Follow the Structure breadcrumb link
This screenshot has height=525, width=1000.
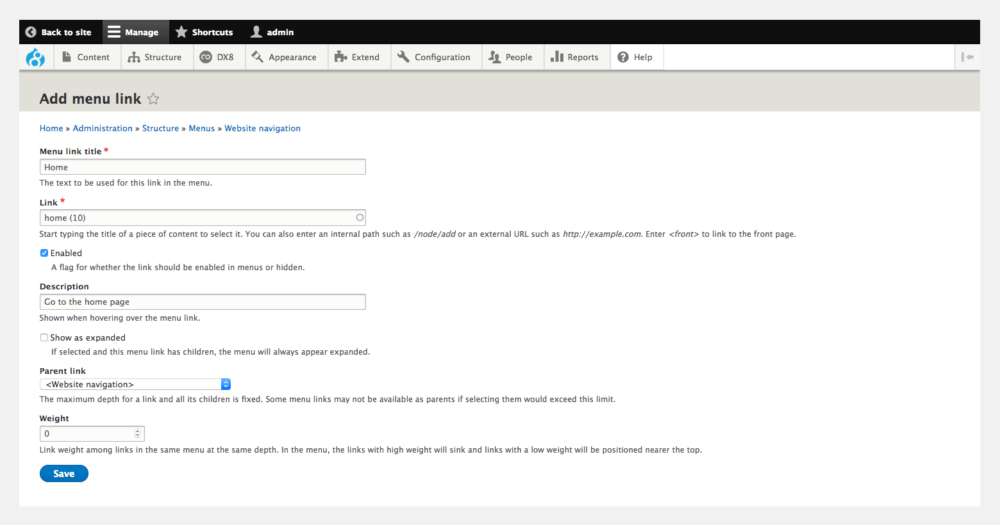(x=160, y=128)
